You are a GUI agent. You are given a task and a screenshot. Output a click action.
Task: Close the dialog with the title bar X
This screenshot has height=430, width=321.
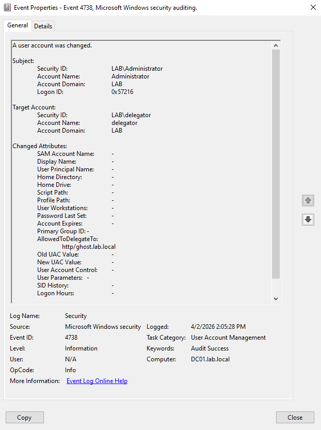pyautogui.click(x=313, y=8)
